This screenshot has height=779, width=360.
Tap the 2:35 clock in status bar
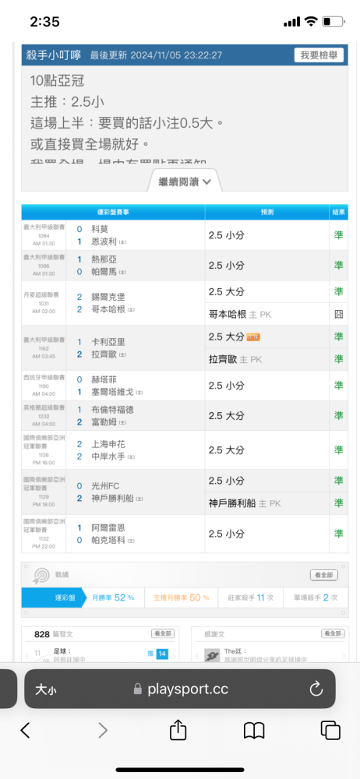(44, 21)
